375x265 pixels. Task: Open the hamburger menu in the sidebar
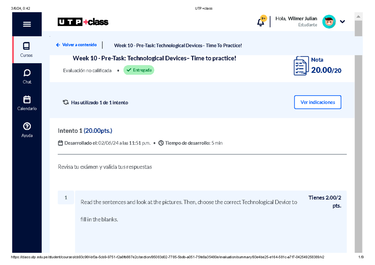pos(27,24)
